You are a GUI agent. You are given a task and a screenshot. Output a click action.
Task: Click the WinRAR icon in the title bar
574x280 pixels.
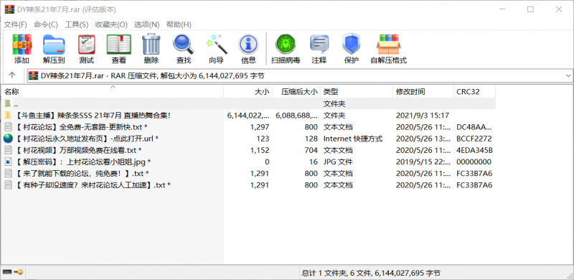click(x=9, y=9)
